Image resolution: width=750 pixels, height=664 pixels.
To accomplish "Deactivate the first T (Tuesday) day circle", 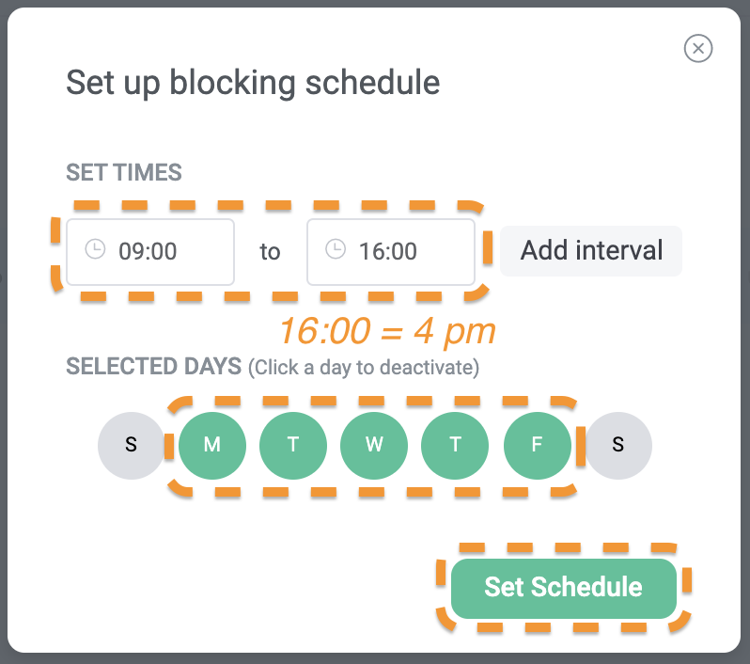I will coord(293,445).
